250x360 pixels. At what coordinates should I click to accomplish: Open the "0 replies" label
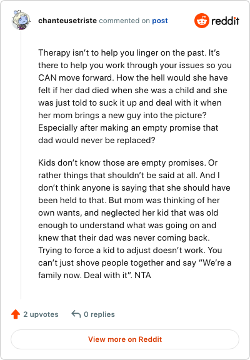click(99, 314)
